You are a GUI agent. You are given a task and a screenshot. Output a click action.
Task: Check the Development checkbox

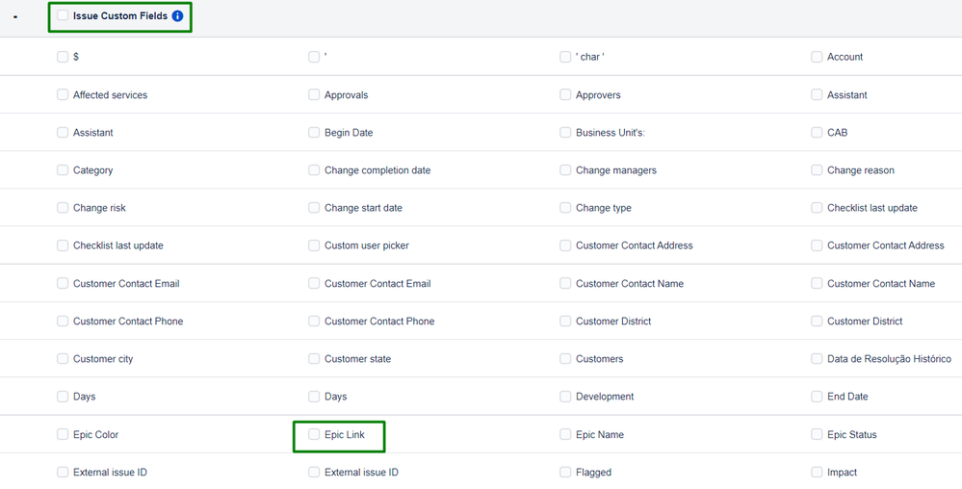[565, 397]
